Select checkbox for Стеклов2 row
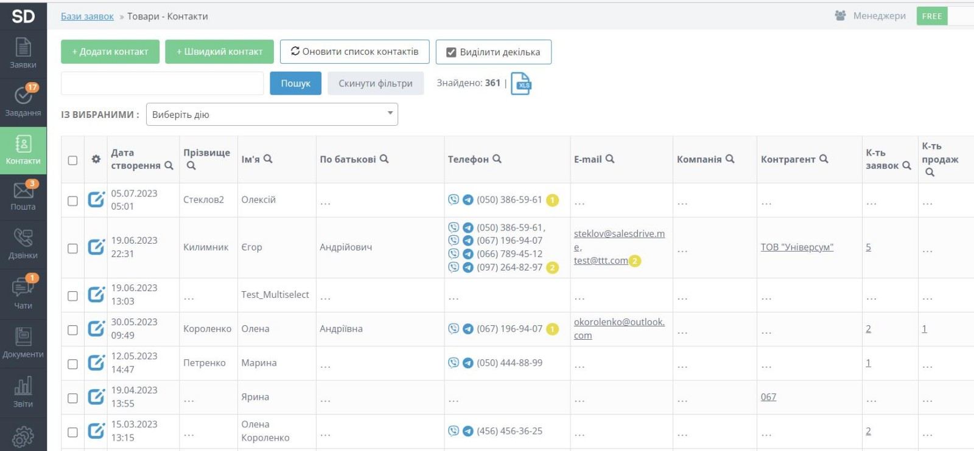 [x=72, y=201]
